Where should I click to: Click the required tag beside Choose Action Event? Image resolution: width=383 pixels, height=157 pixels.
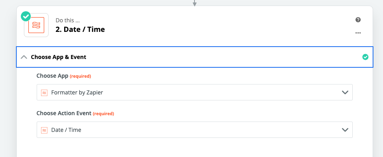point(103,114)
